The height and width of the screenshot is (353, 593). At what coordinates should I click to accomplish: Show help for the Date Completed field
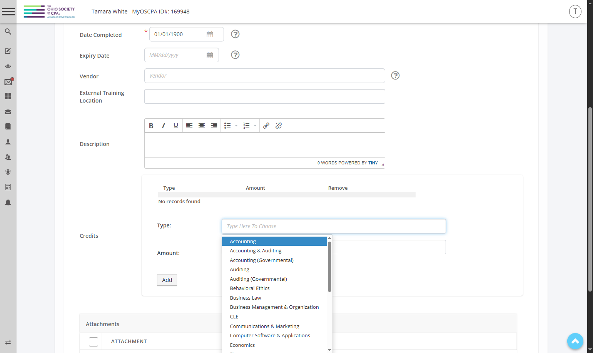[x=235, y=34]
